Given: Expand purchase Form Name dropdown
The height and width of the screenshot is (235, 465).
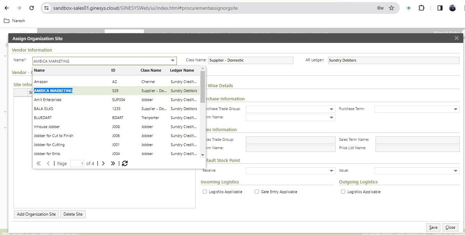Looking at the screenshot, I should (x=332, y=118).
